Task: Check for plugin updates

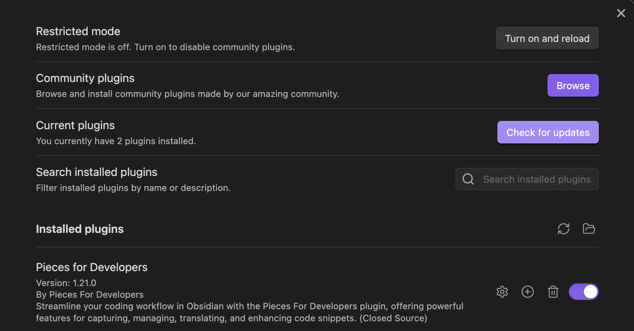Action: click(x=548, y=132)
